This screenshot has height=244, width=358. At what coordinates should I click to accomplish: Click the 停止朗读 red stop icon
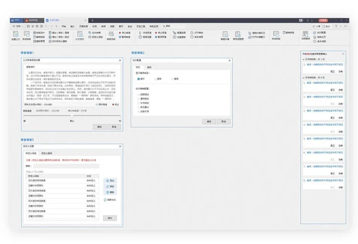(120, 33)
